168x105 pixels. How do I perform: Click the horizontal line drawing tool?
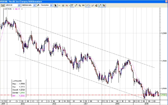(59, 5)
